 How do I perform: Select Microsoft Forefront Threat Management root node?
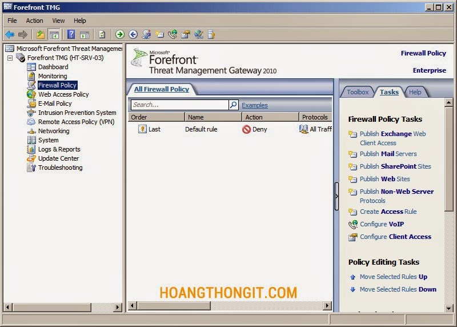pyautogui.click(x=69, y=49)
